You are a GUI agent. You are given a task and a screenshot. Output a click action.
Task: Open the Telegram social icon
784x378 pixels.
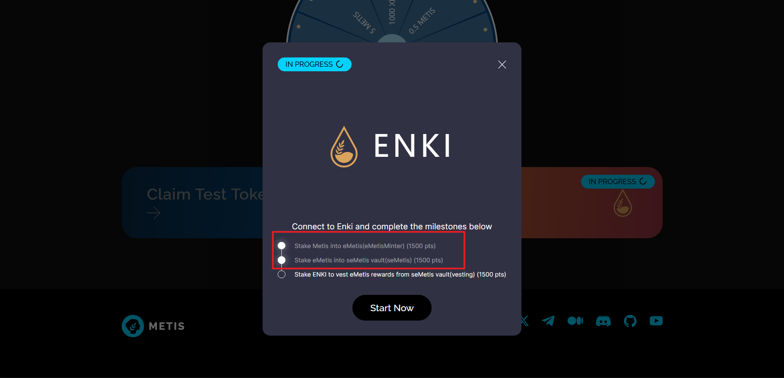point(548,321)
